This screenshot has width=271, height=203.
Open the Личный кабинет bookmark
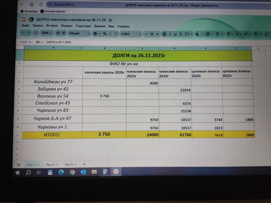(x=53, y=11)
